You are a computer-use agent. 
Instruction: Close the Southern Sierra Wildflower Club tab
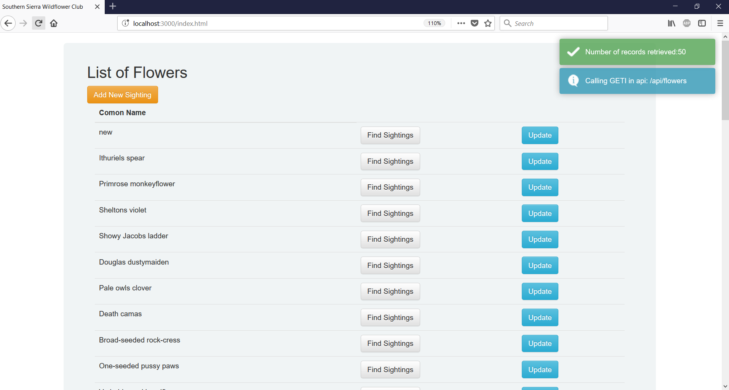(x=97, y=6)
